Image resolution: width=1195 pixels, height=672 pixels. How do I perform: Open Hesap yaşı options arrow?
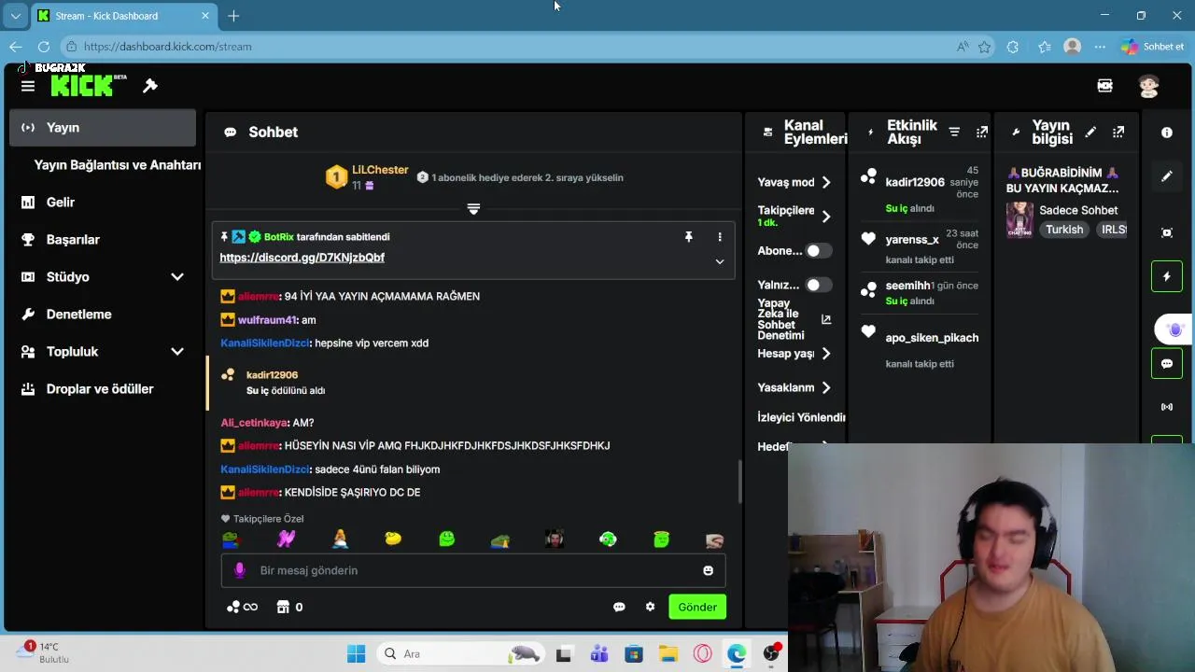826,354
